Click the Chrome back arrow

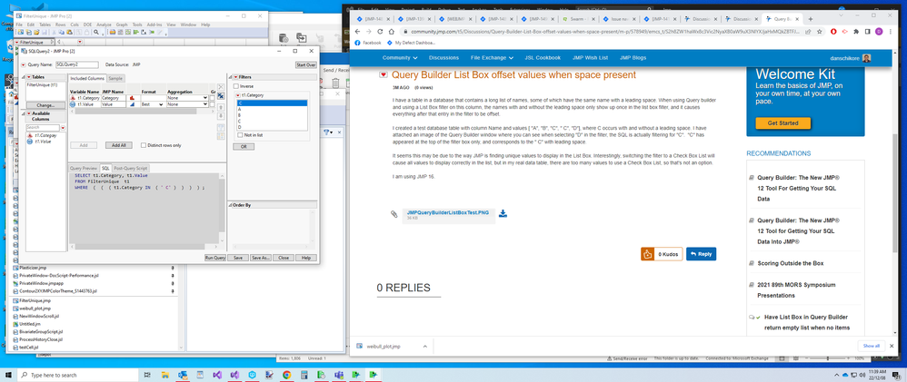[357, 31]
